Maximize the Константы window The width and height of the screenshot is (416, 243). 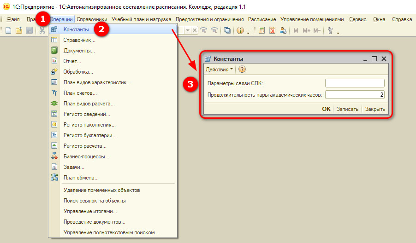pyautogui.click(x=374, y=59)
